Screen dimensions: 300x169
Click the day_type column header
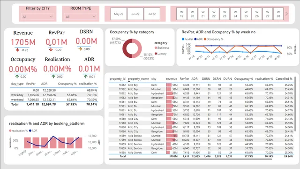(x=17, y=84)
